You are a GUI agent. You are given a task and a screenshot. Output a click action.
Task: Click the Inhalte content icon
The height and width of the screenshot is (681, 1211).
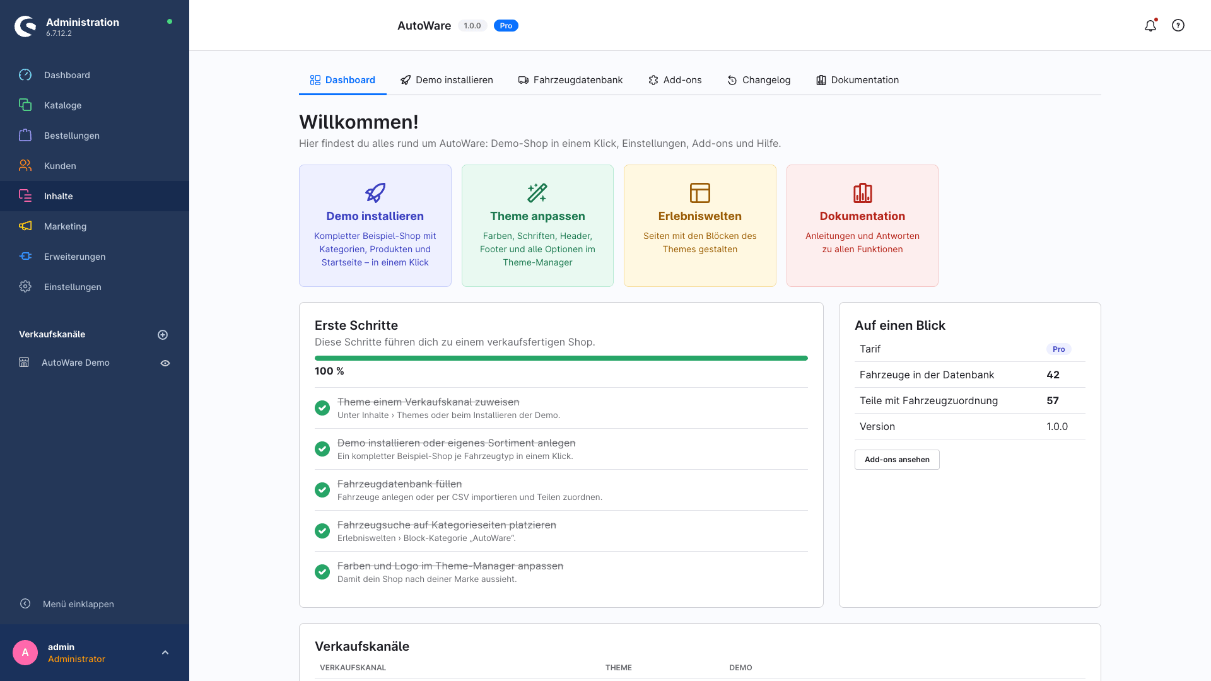[x=25, y=196]
